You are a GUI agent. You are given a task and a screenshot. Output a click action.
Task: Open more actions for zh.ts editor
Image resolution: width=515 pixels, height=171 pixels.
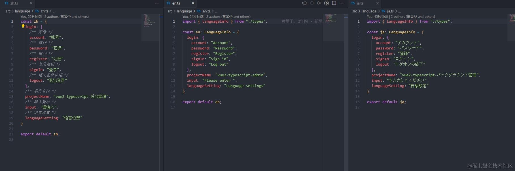[x=157, y=3]
